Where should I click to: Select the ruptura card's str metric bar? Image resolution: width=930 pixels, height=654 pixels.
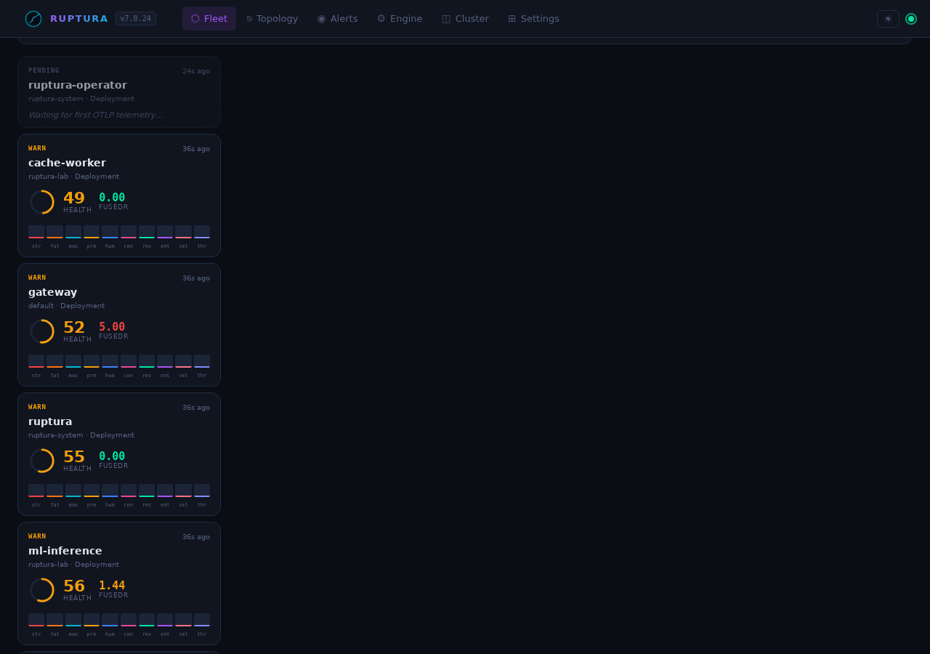[36, 490]
